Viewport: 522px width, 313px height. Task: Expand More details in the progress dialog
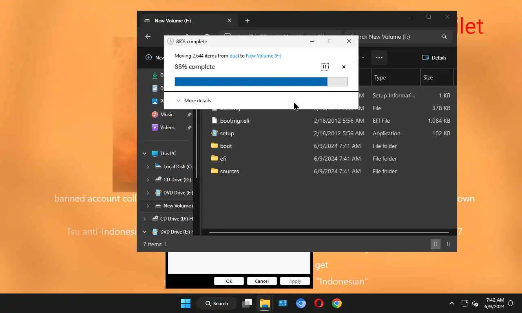(x=193, y=101)
